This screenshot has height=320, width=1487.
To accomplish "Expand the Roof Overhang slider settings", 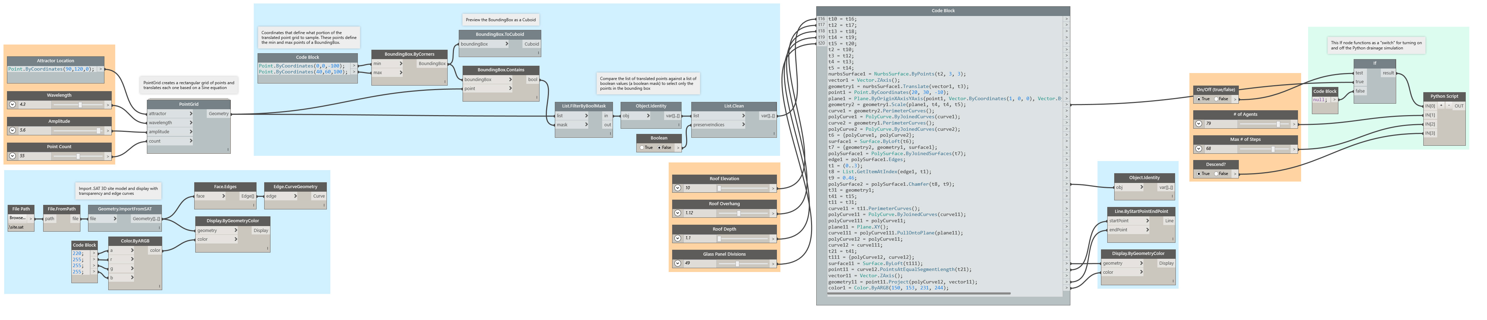I will coord(678,213).
